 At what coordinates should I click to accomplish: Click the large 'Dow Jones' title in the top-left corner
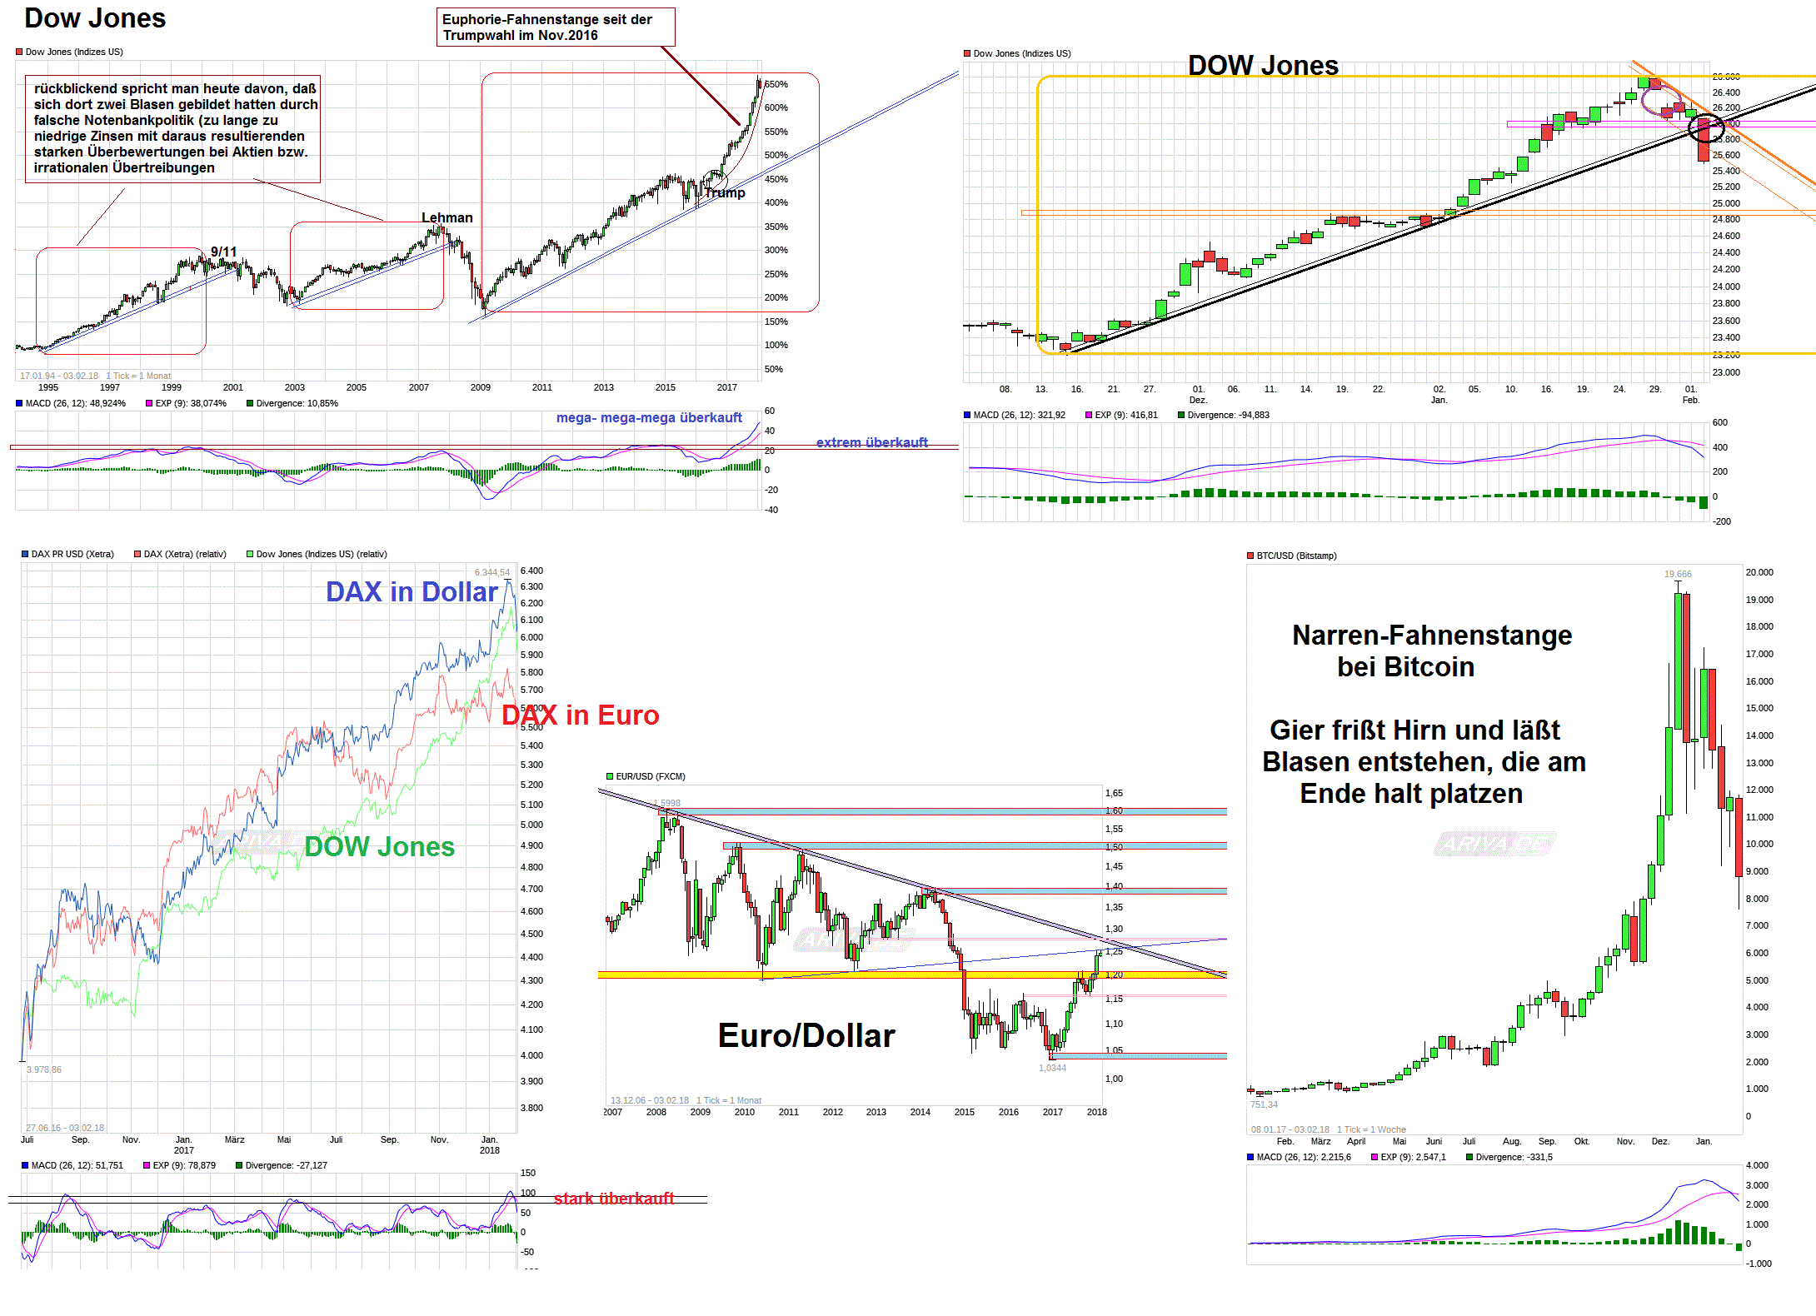point(95,18)
